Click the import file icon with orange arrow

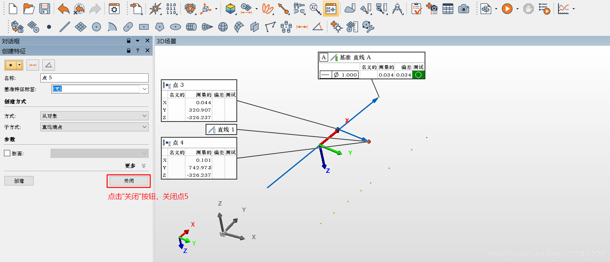pyautogui.click(x=137, y=8)
